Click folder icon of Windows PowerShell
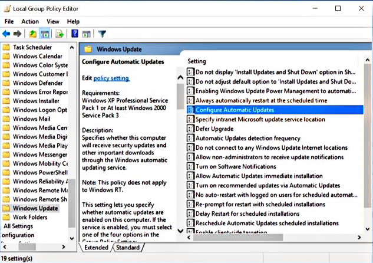Viewport: 373px width, 263px height. 6,172
